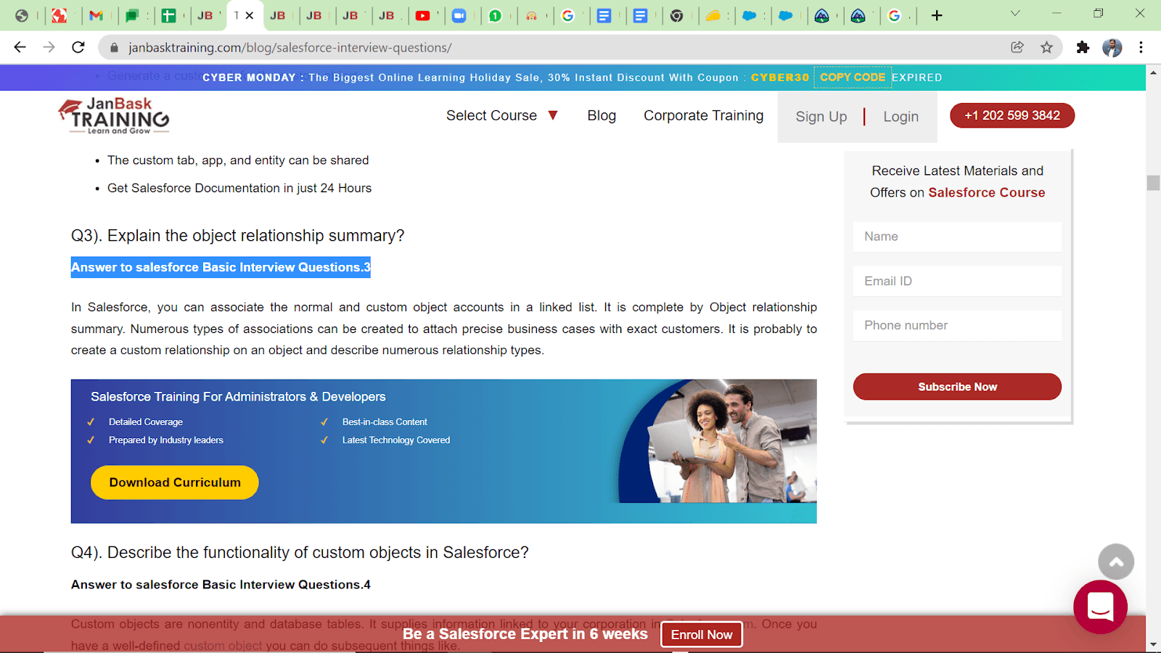1161x653 pixels.
Task: Open the chat support widget icon
Action: pyautogui.click(x=1100, y=607)
